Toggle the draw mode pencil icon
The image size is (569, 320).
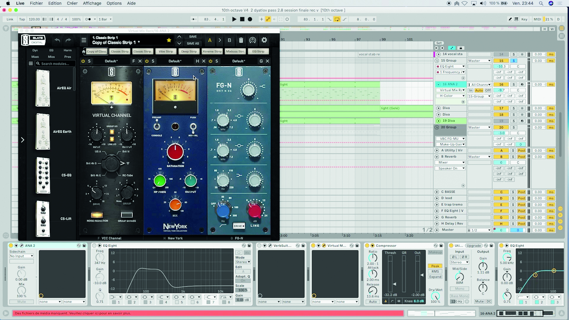(510, 19)
